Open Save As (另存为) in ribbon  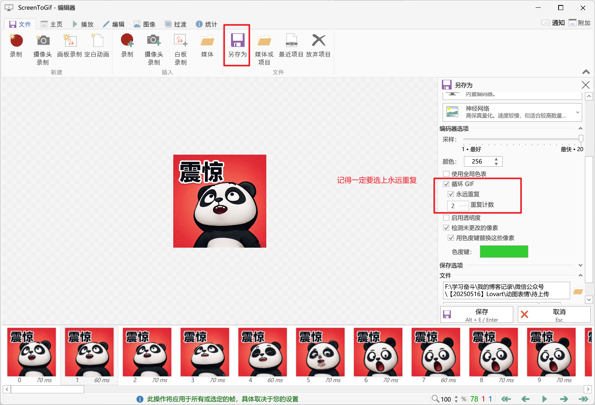click(x=237, y=46)
